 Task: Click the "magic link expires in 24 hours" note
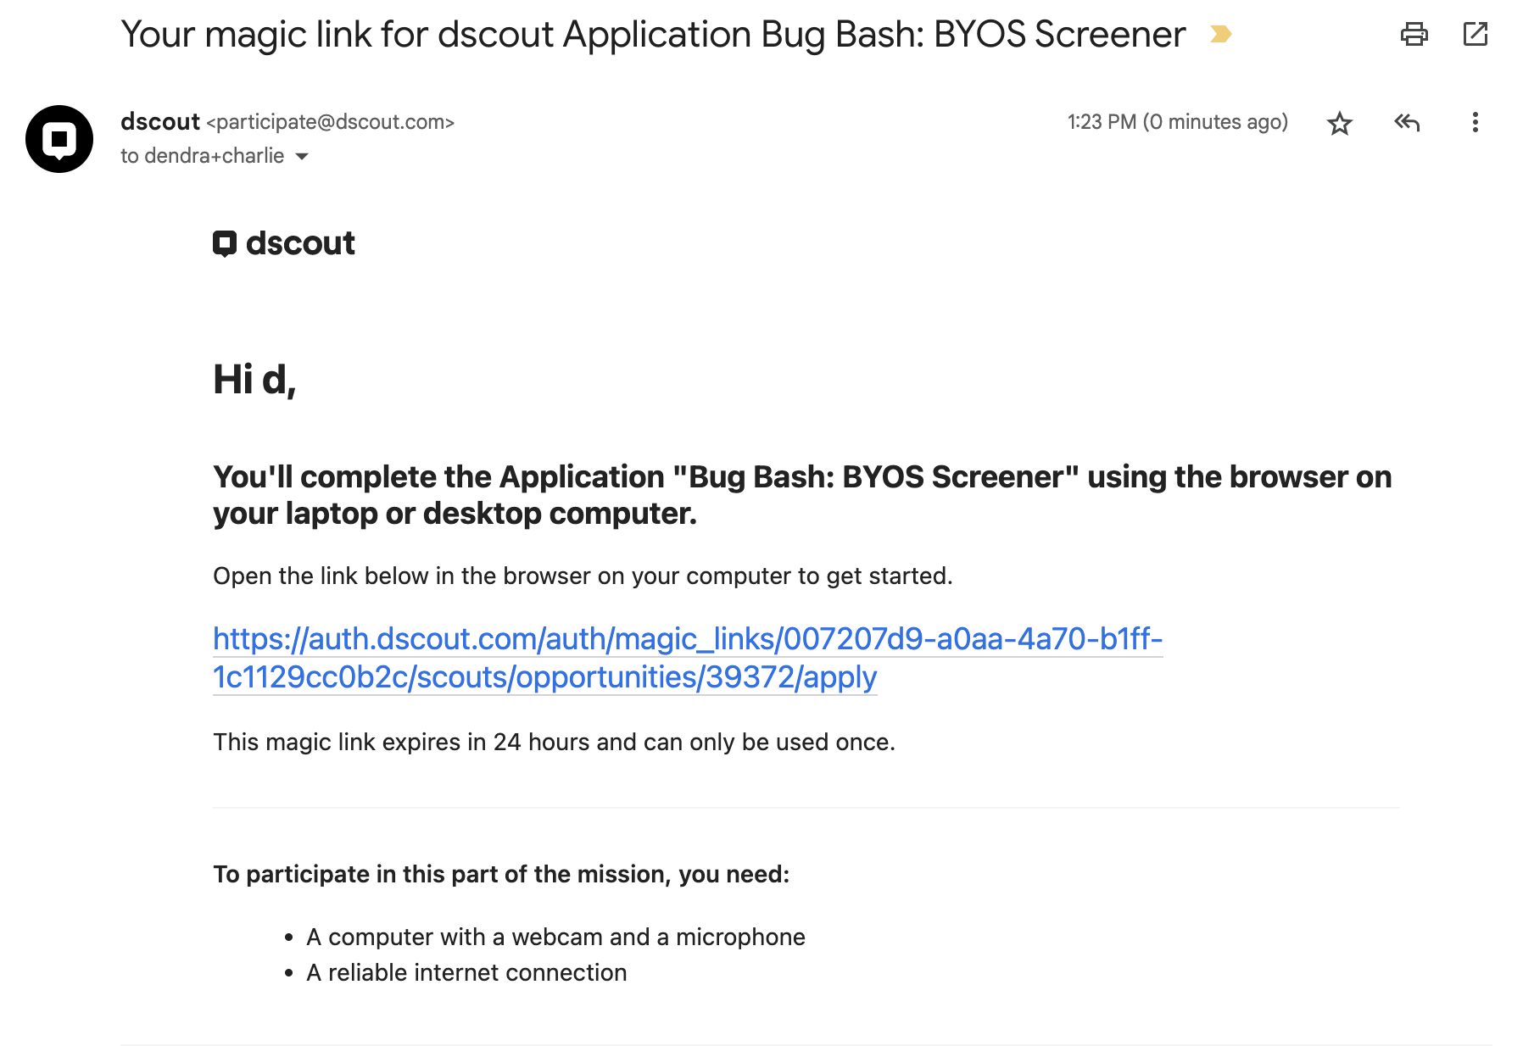coord(554,743)
